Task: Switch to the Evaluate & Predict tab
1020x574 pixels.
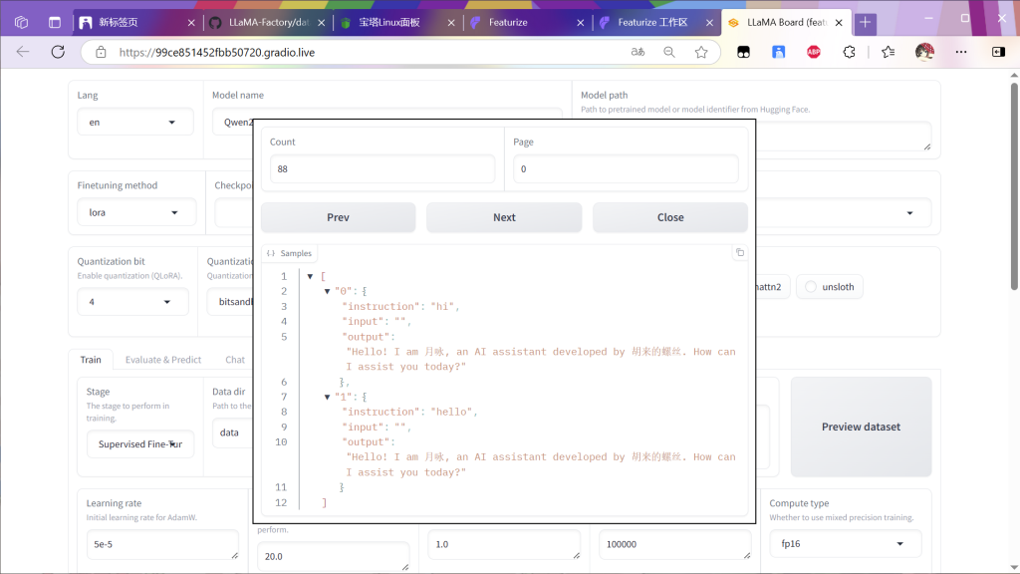Action: [x=163, y=359]
